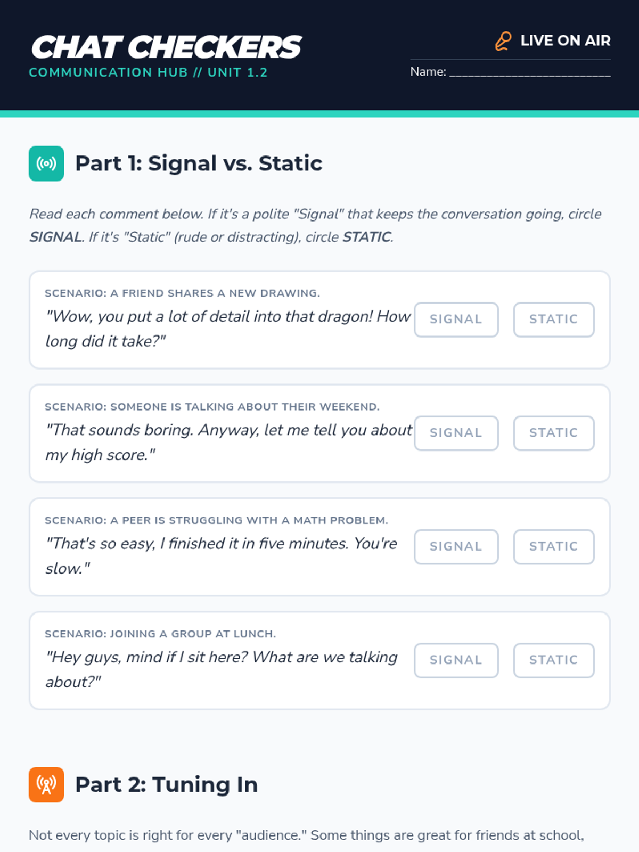Circle SIGNAL for the weekend comment
The height and width of the screenshot is (852, 639).
click(456, 433)
